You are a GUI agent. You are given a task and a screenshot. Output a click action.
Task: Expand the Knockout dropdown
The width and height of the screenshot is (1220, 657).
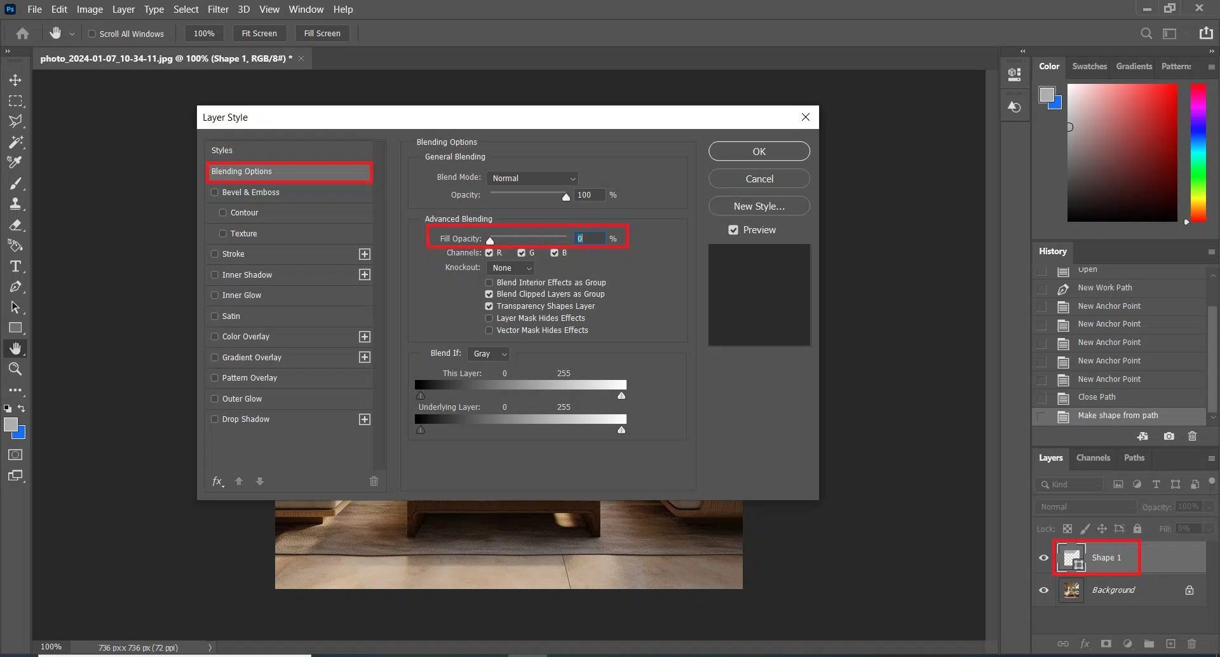(x=510, y=268)
